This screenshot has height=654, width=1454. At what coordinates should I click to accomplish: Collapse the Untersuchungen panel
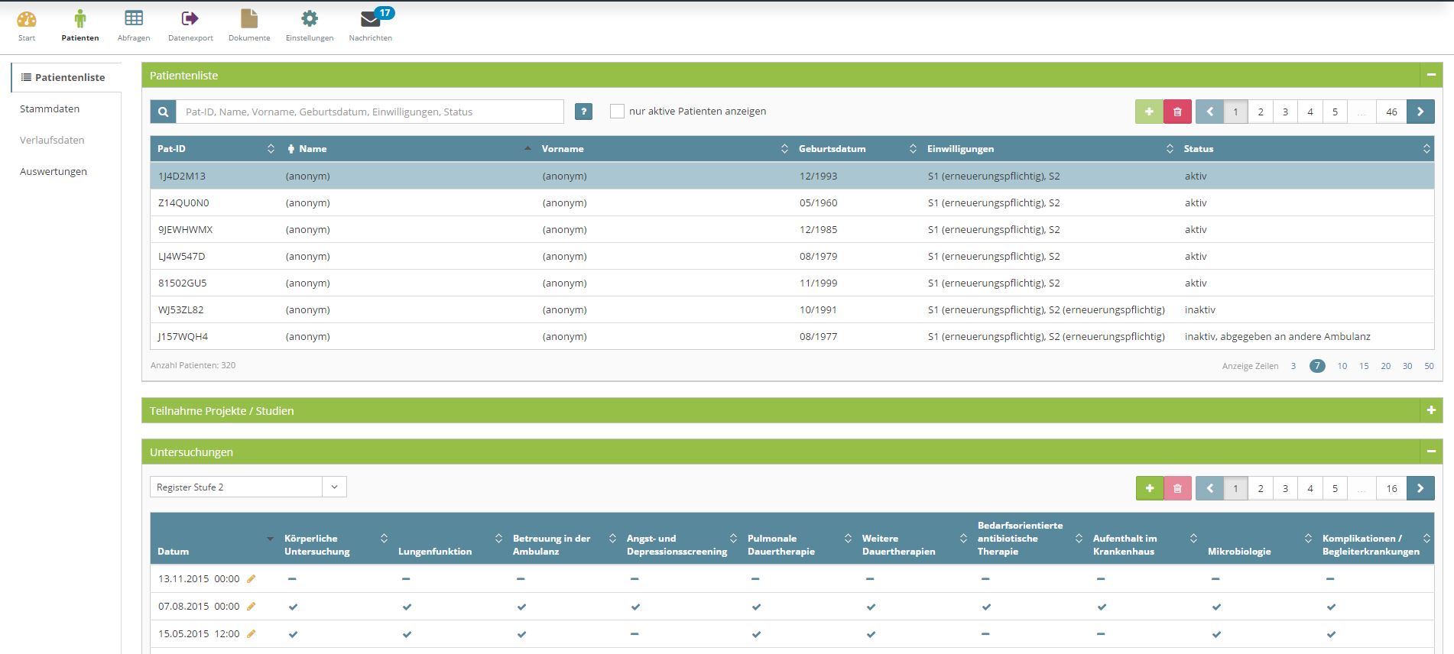pyautogui.click(x=1431, y=452)
